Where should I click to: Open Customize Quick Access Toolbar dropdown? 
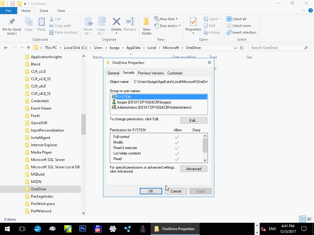pyautogui.click(x=25, y=4)
